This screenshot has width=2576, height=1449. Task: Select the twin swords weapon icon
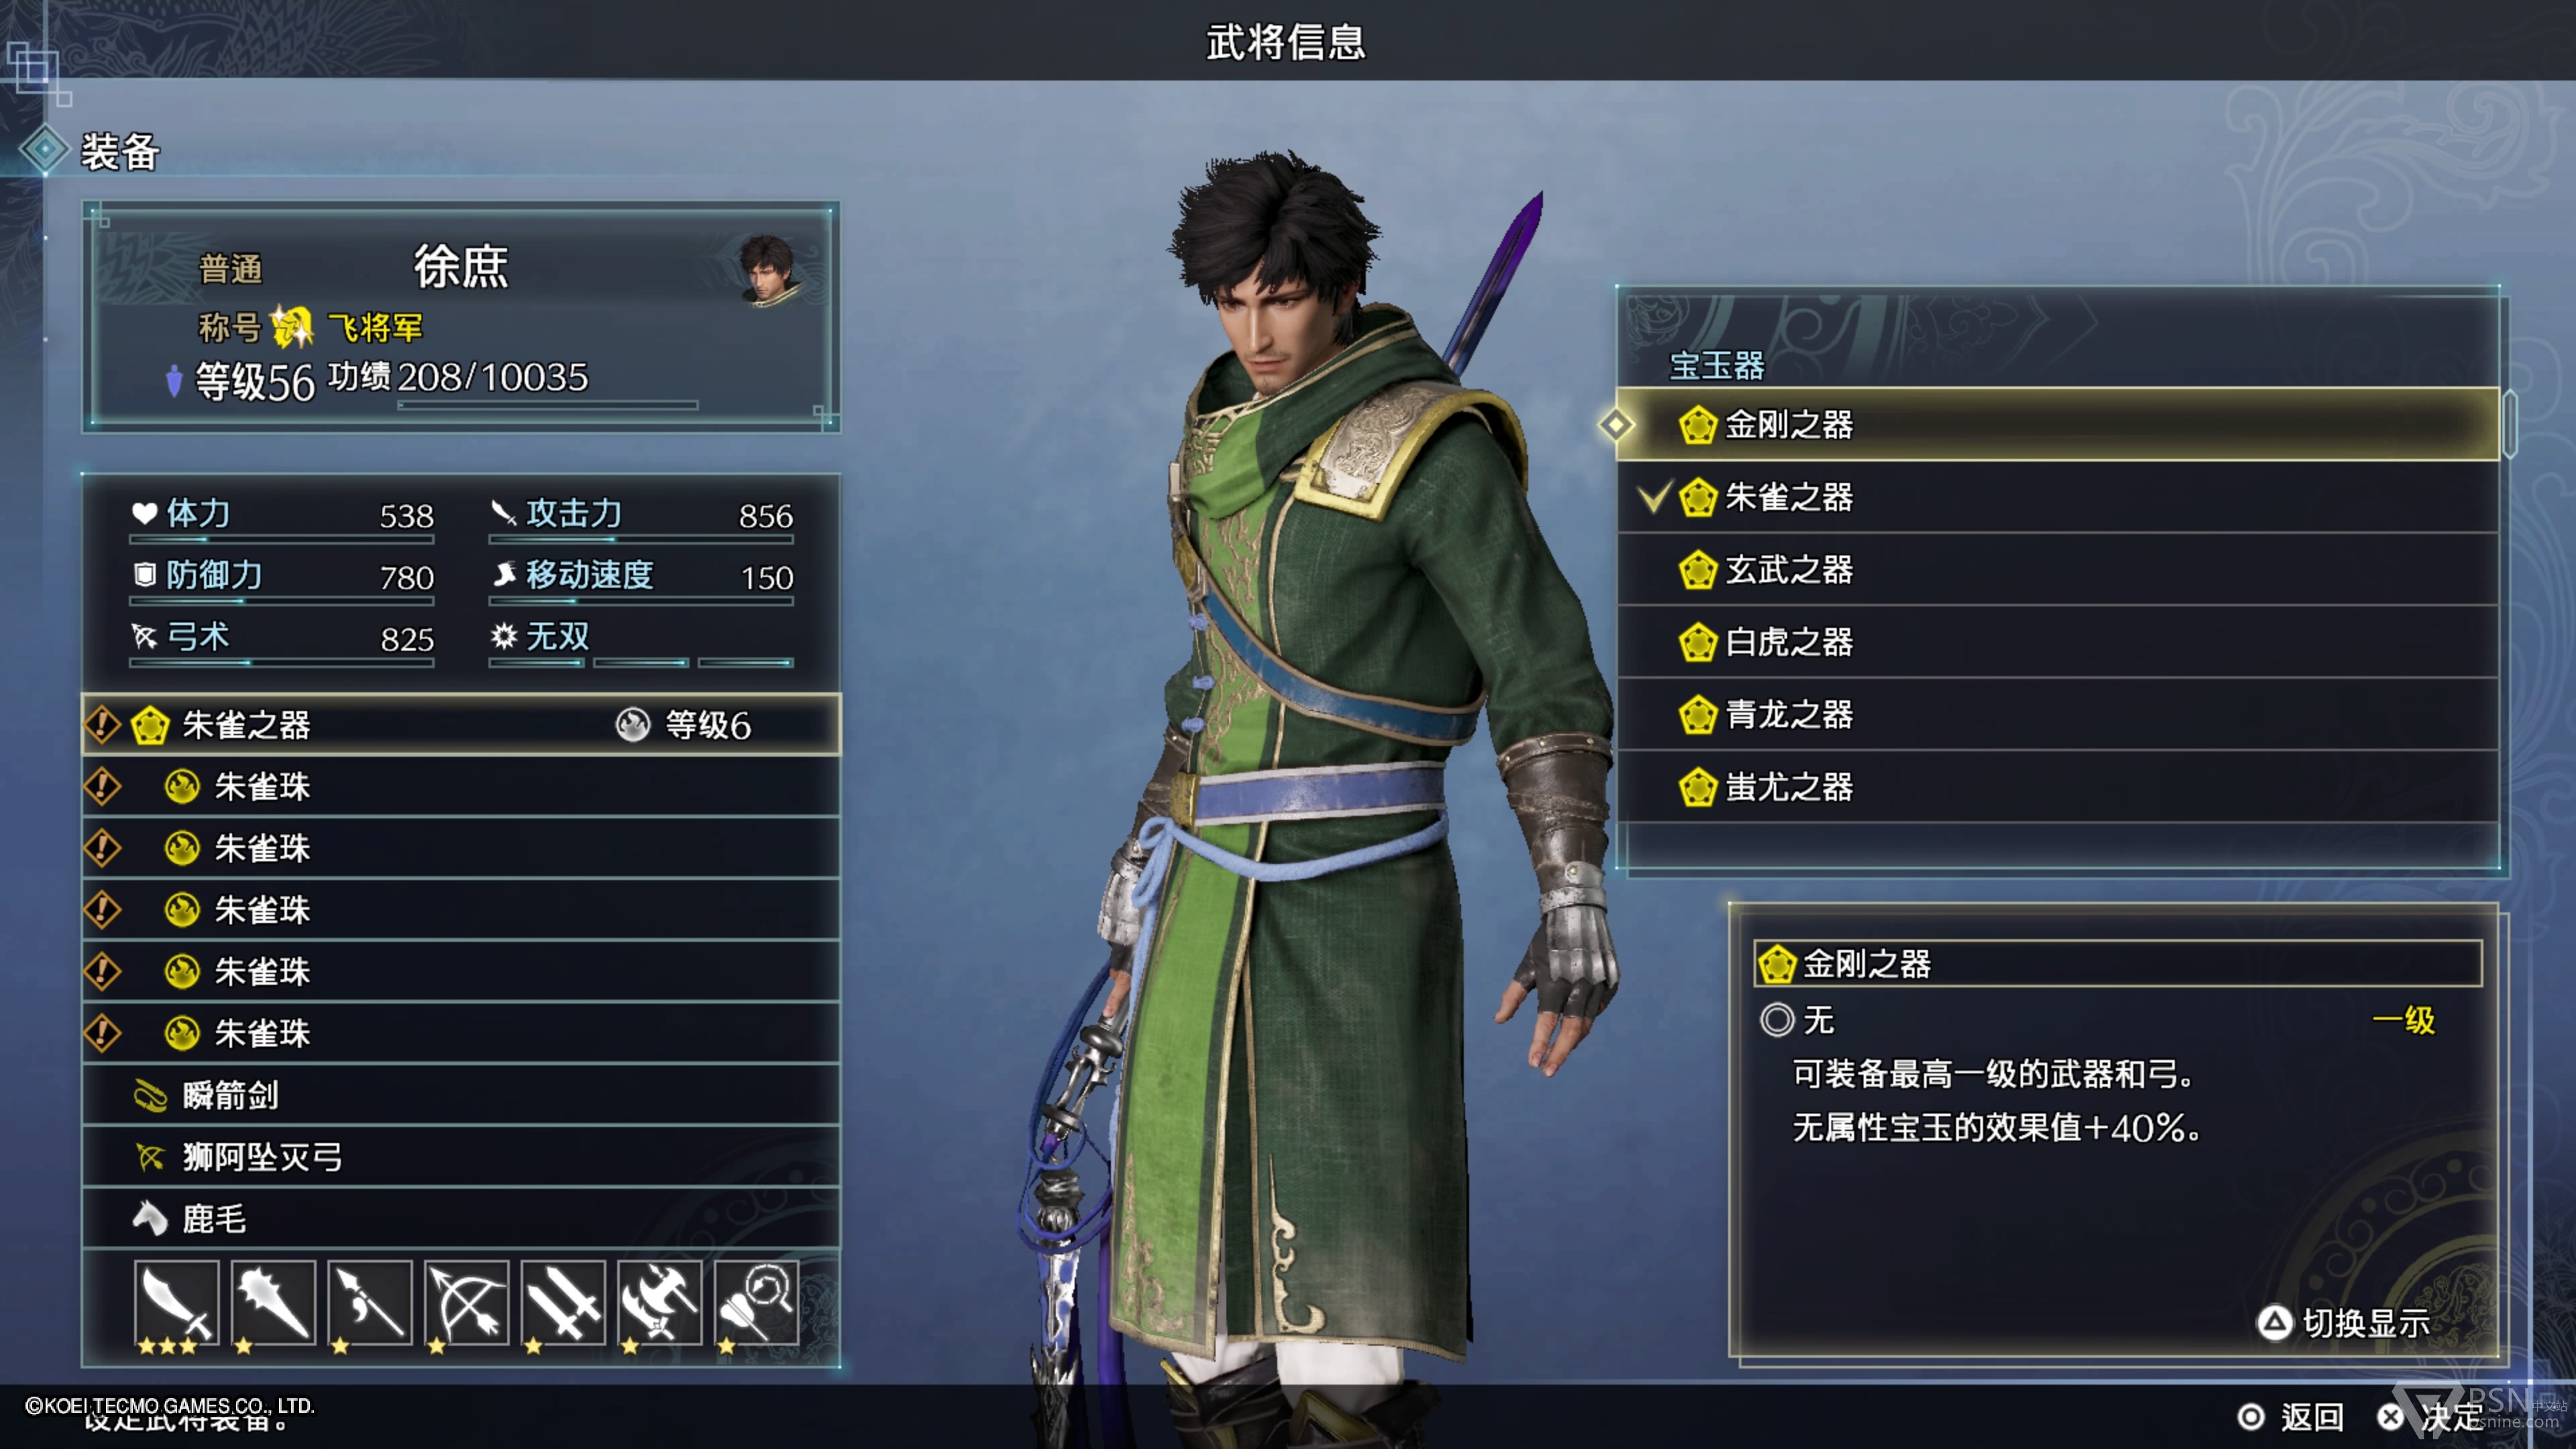[x=564, y=1302]
